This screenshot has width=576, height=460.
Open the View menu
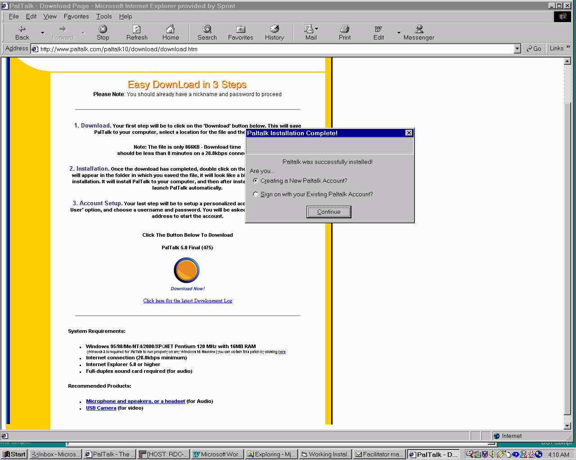point(50,16)
